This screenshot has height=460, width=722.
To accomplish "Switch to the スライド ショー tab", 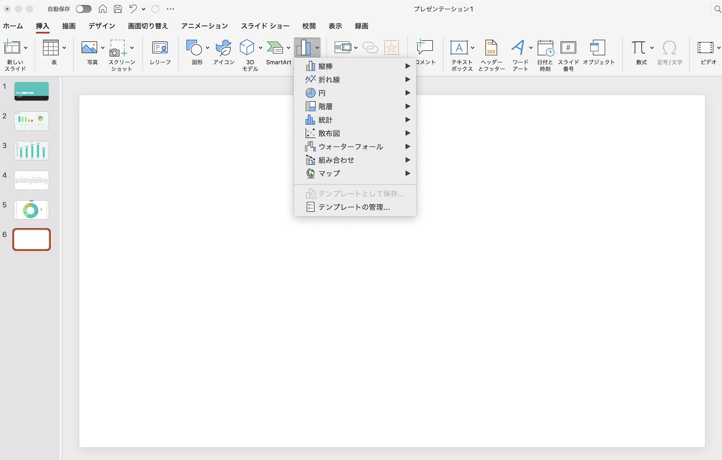I will pos(265,26).
